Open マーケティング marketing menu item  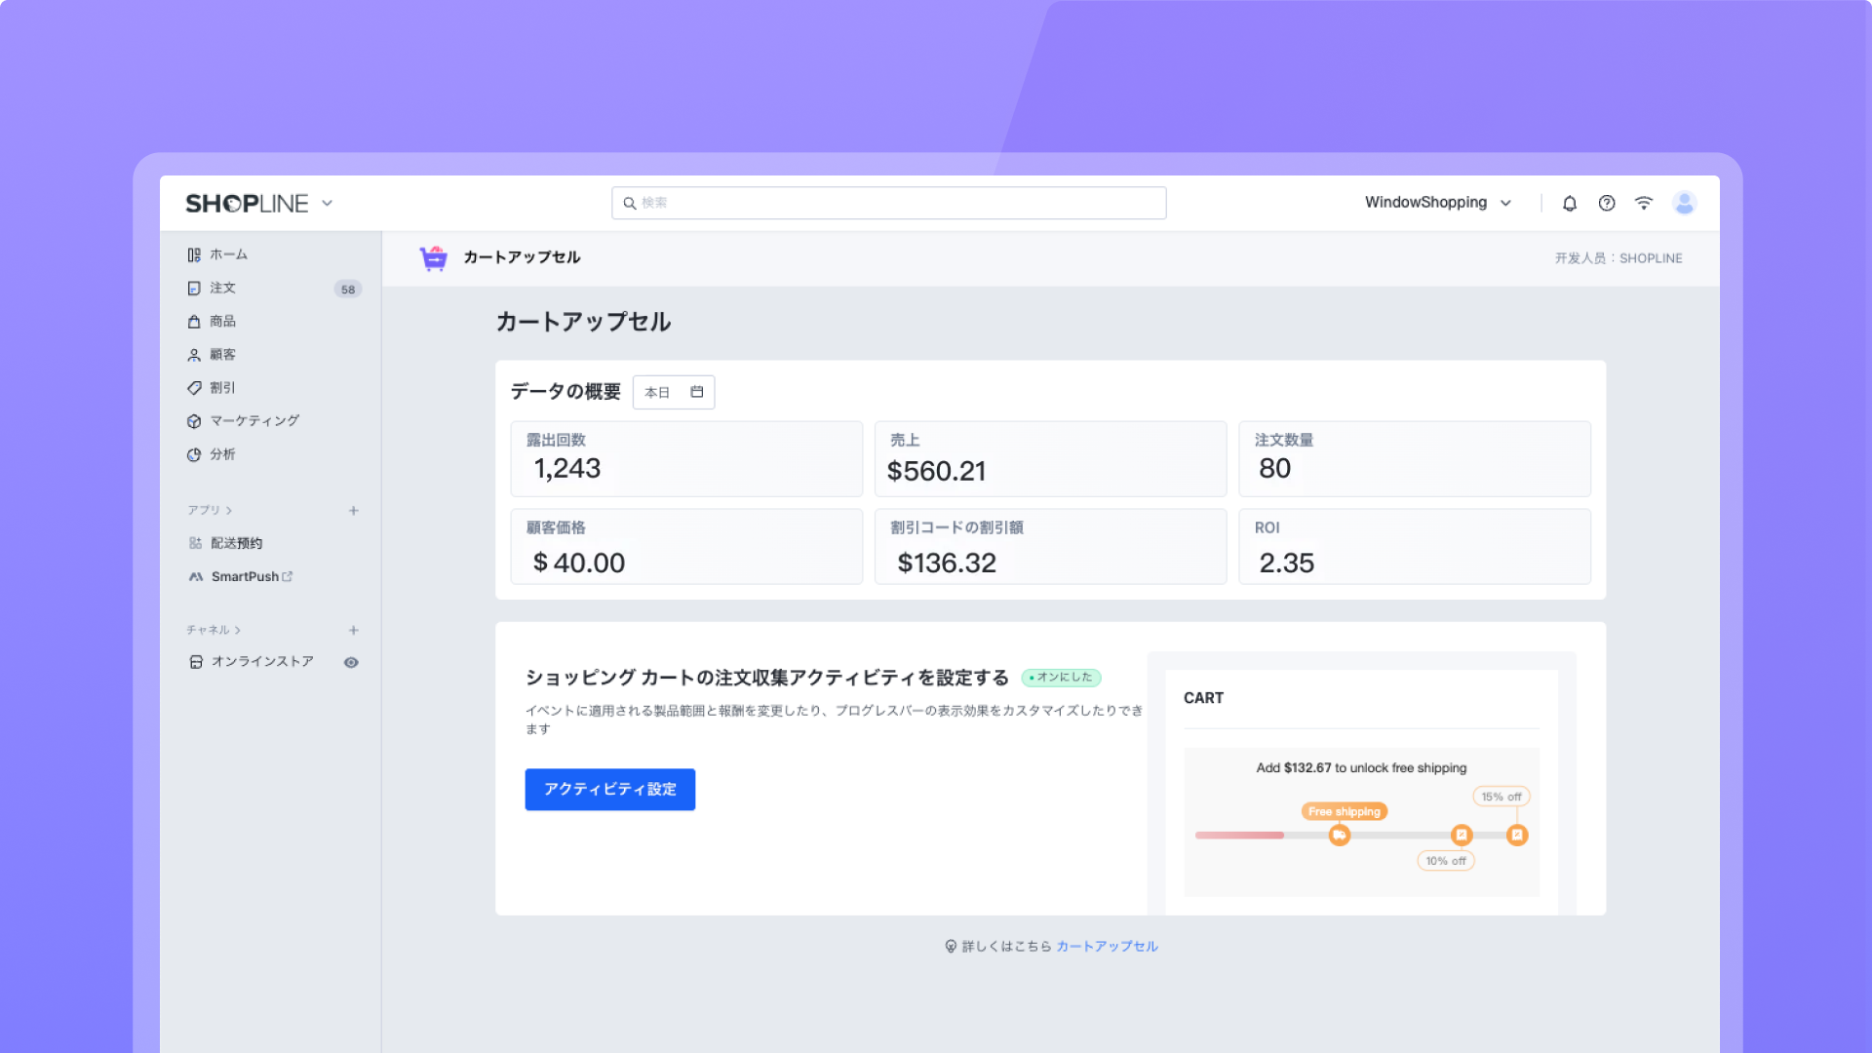click(254, 421)
